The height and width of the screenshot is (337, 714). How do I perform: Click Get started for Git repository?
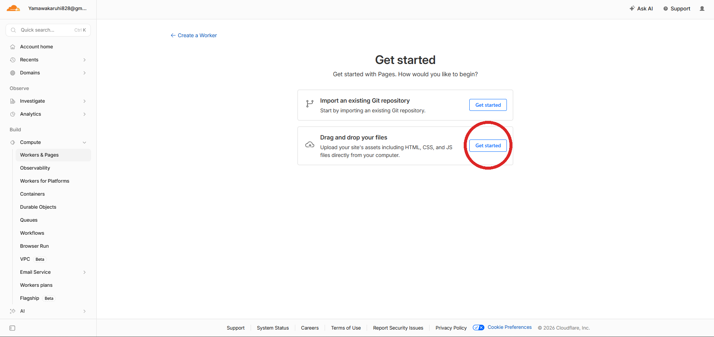coord(488,105)
